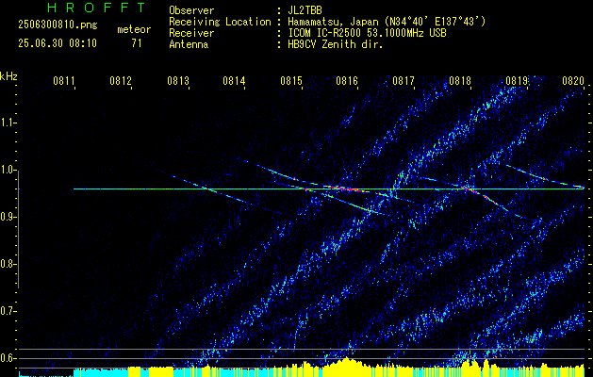This screenshot has height=377, width=593.
Task: Click the 0.8 kHz axis label
Action: [8, 264]
